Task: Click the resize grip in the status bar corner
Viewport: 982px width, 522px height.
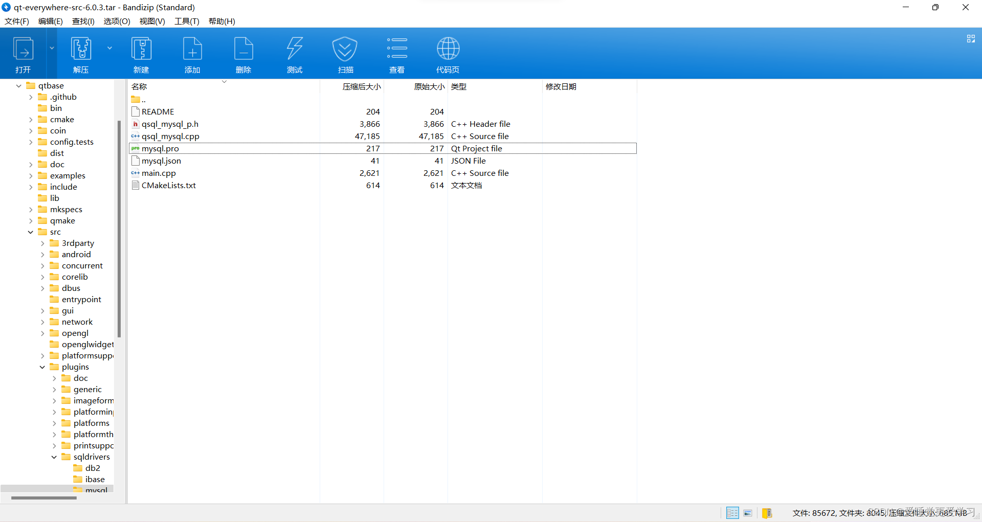Action: pos(977,517)
